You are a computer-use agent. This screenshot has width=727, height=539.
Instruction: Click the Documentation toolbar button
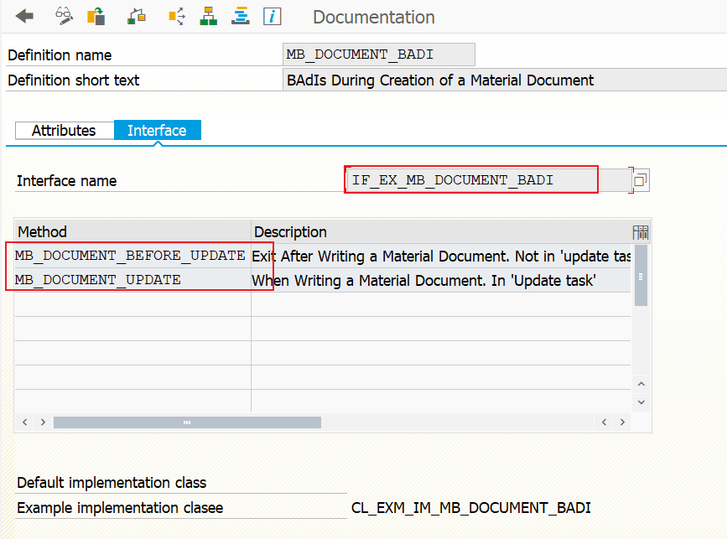point(374,17)
